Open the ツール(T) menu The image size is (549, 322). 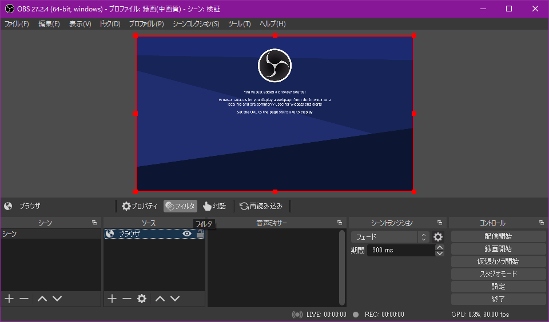pos(239,24)
